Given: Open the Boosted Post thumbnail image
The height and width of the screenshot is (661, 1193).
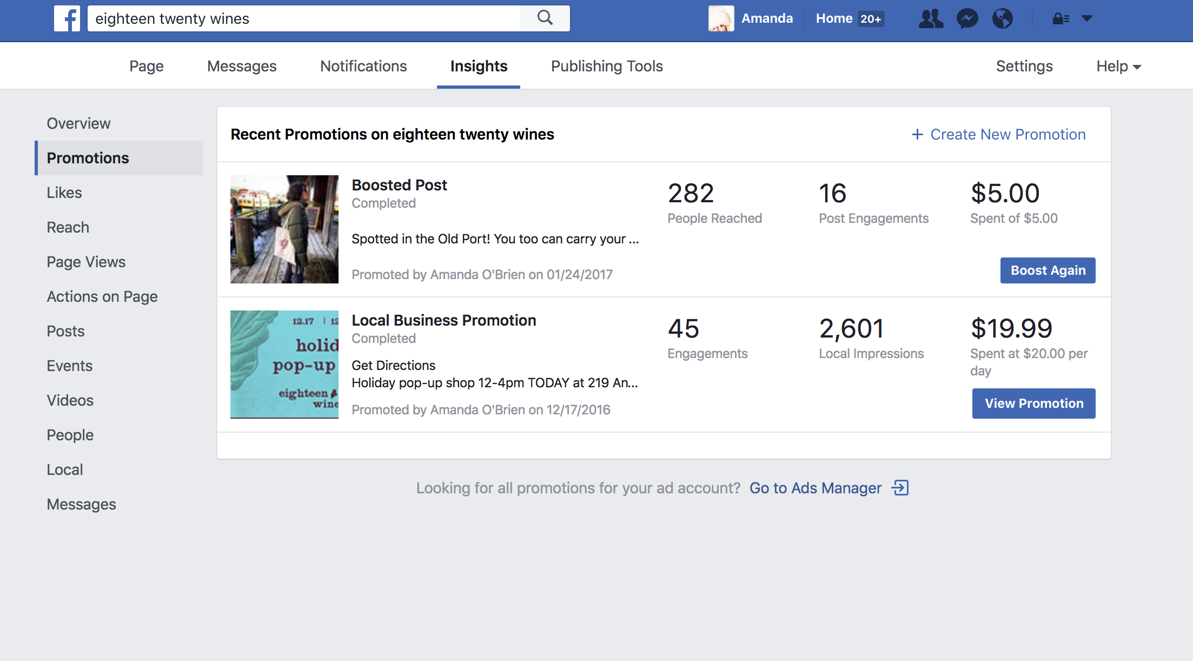Looking at the screenshot, I should point(284,229).
